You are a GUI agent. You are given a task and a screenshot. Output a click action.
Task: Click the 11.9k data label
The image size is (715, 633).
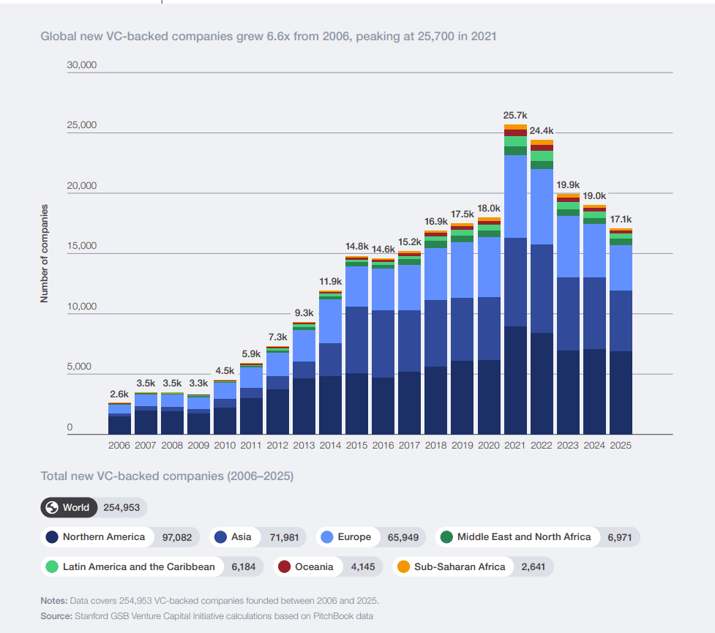pyautogui.click(x=331, y=282)
